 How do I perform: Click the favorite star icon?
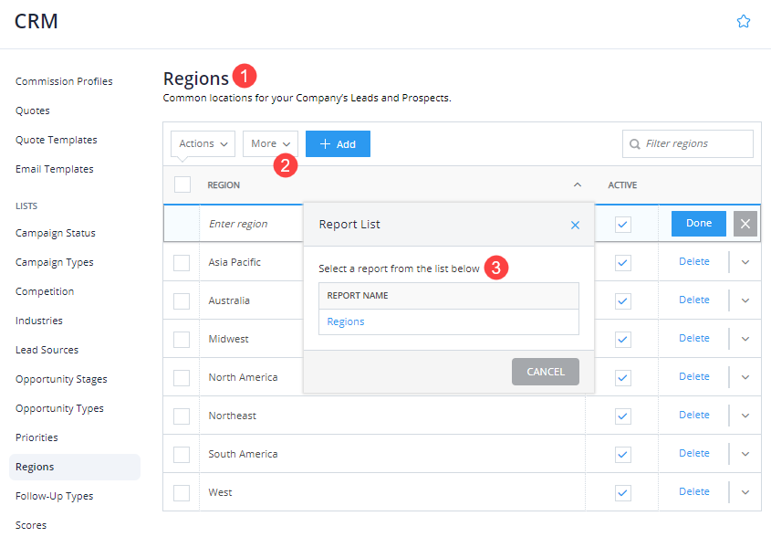click(743, 21)
